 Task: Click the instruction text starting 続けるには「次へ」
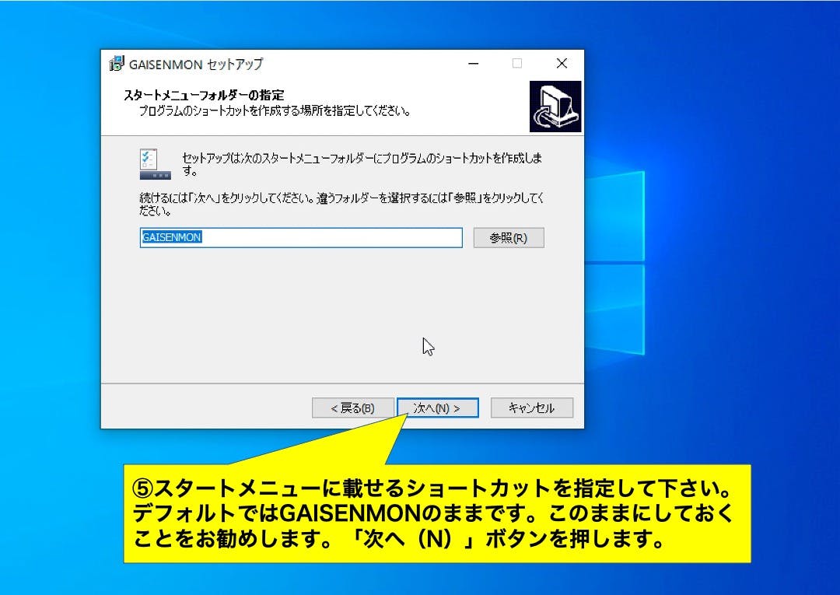click(x=341, y=204)
